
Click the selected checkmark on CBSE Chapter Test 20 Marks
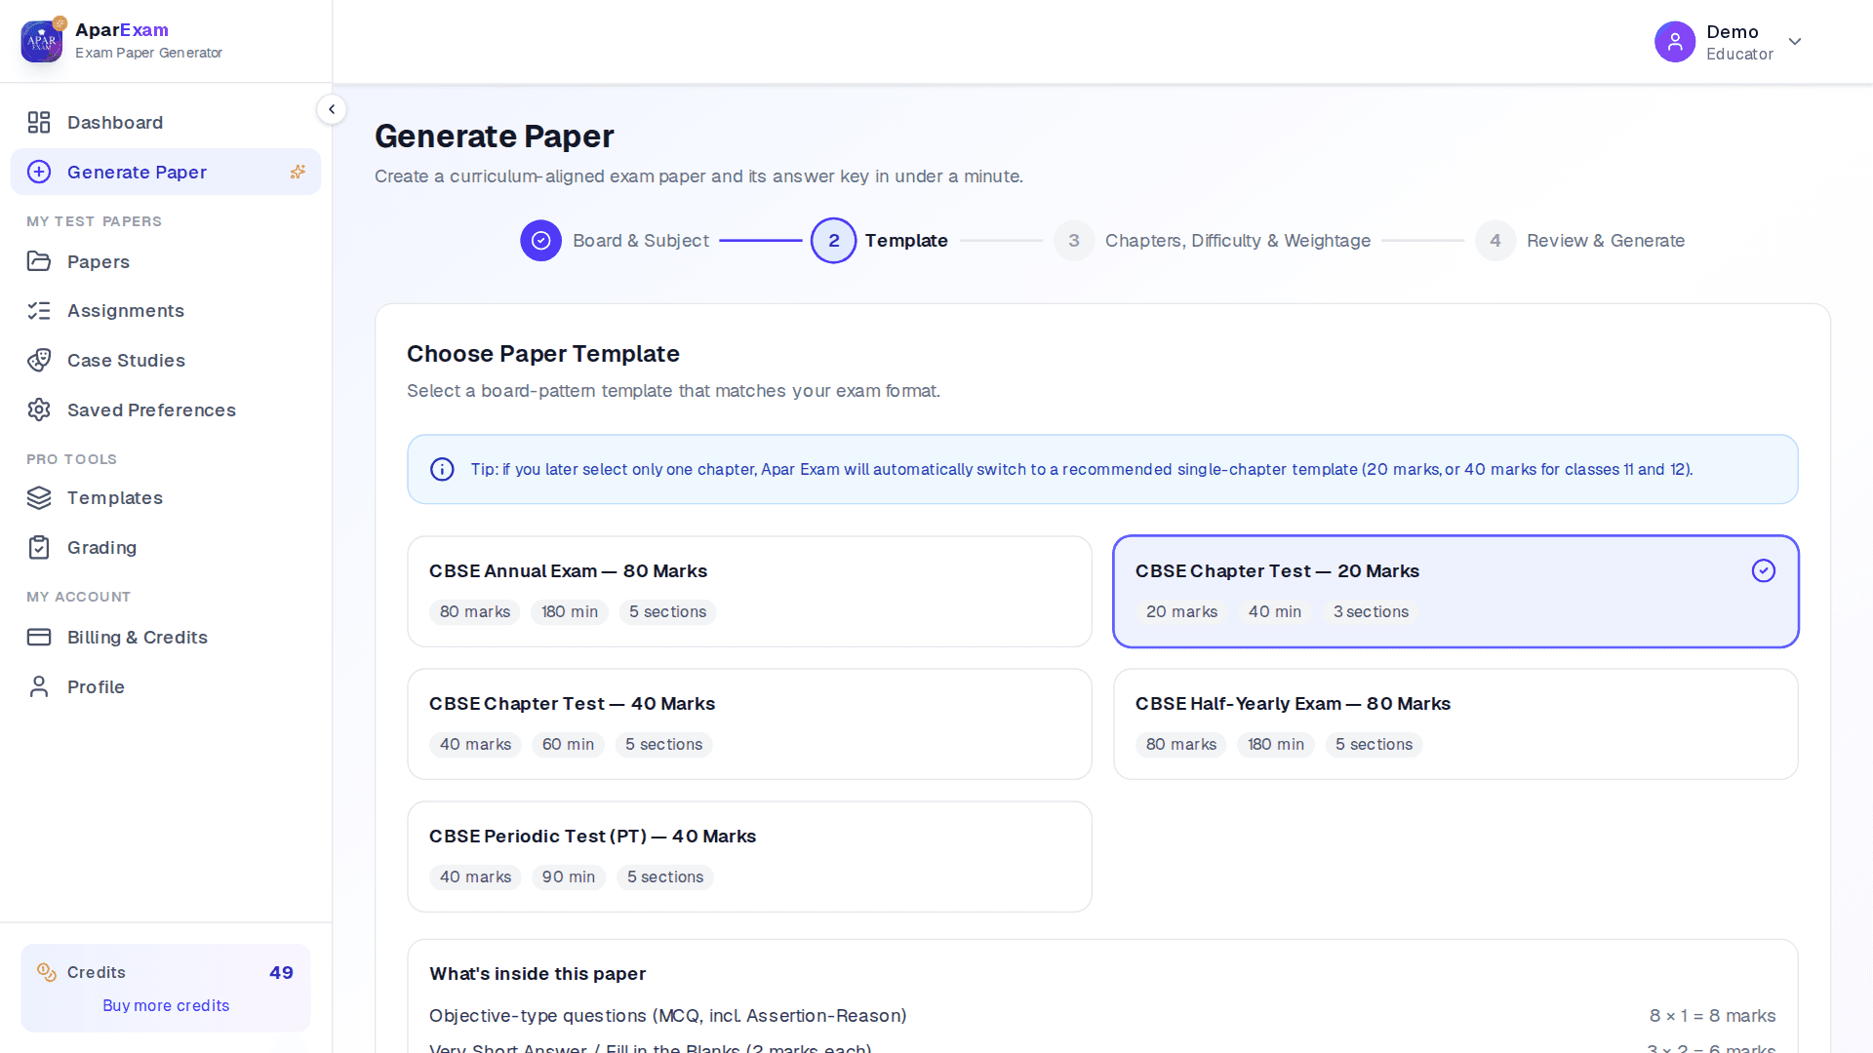coord(1763,570)
